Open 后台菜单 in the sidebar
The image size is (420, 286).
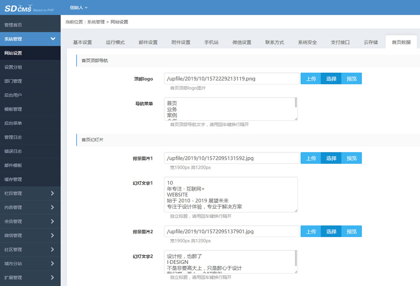point(30,123)
